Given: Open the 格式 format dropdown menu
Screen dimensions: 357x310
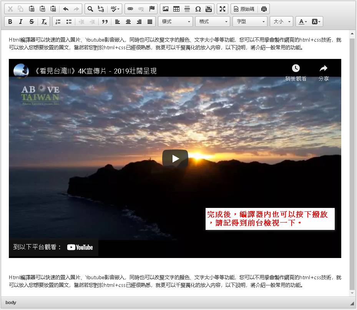Looking at the screenshot, I should point(213,22).
